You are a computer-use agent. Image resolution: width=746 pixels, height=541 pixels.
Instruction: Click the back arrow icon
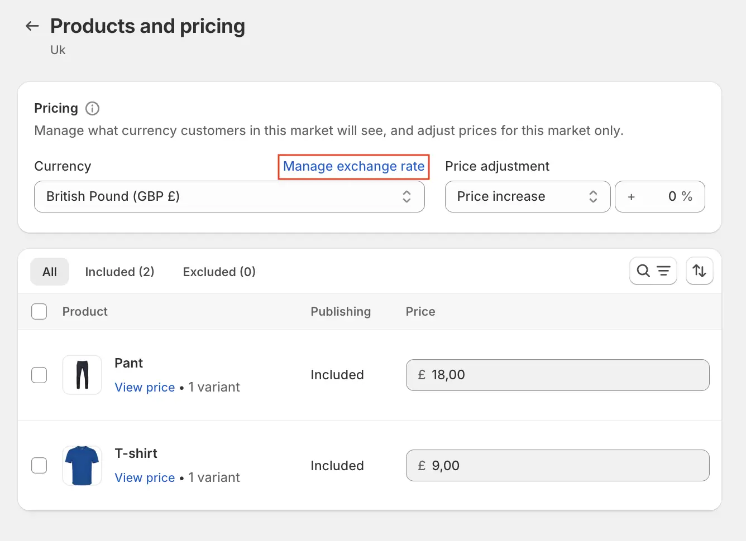click(32, 26)
